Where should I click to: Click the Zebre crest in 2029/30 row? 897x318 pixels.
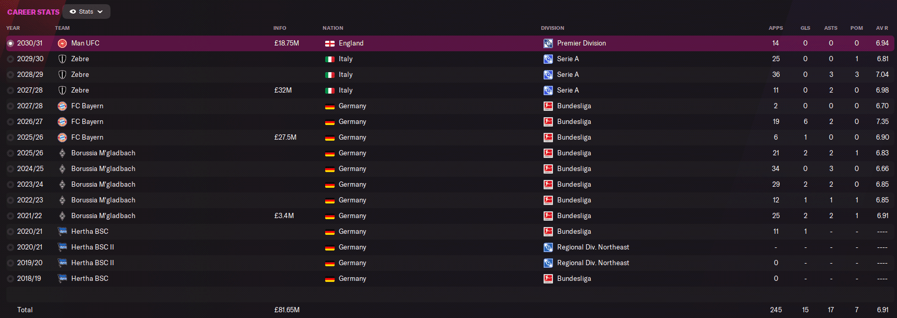tap(62, 59)
